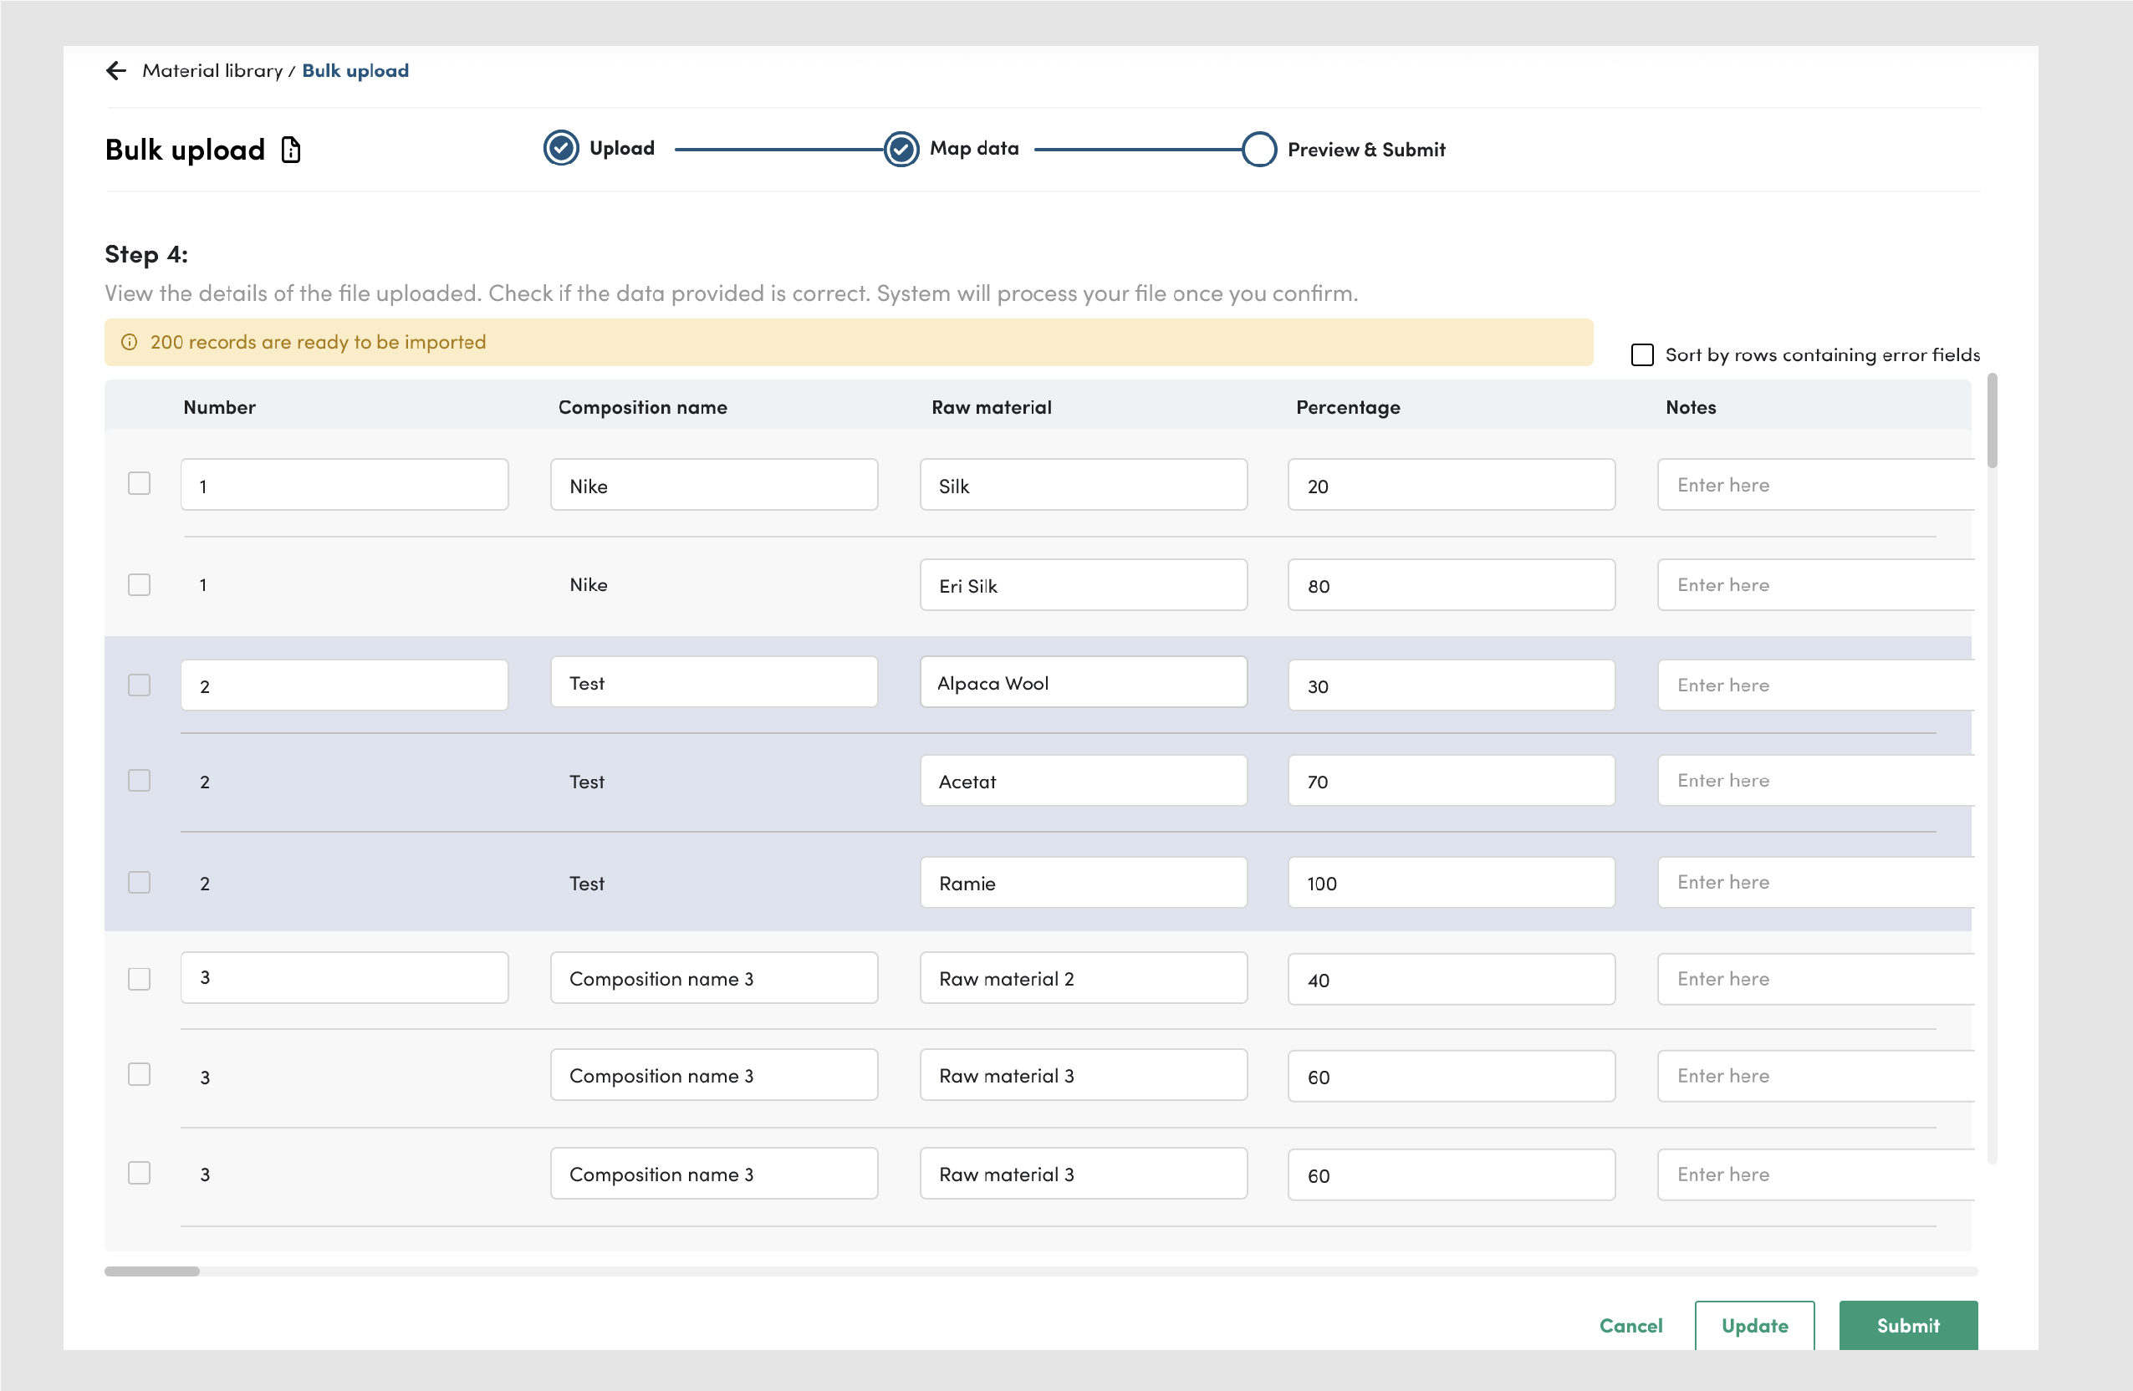Select the Alpaca Wool row checkbox
The image size is (2133, 1391).
coord(139,685)
